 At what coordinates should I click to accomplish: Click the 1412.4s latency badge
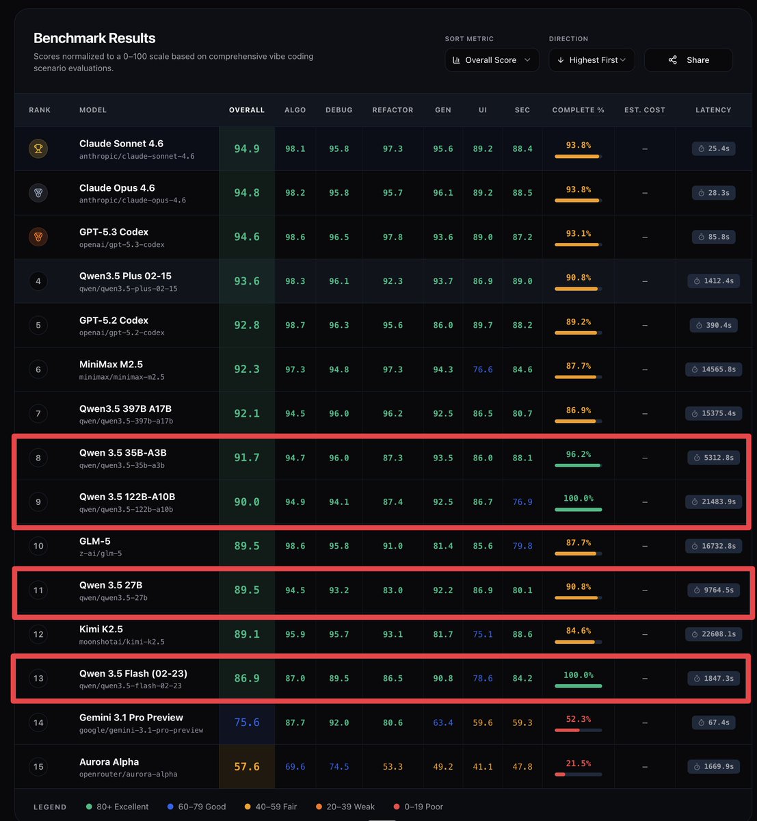tap(713, 281)
